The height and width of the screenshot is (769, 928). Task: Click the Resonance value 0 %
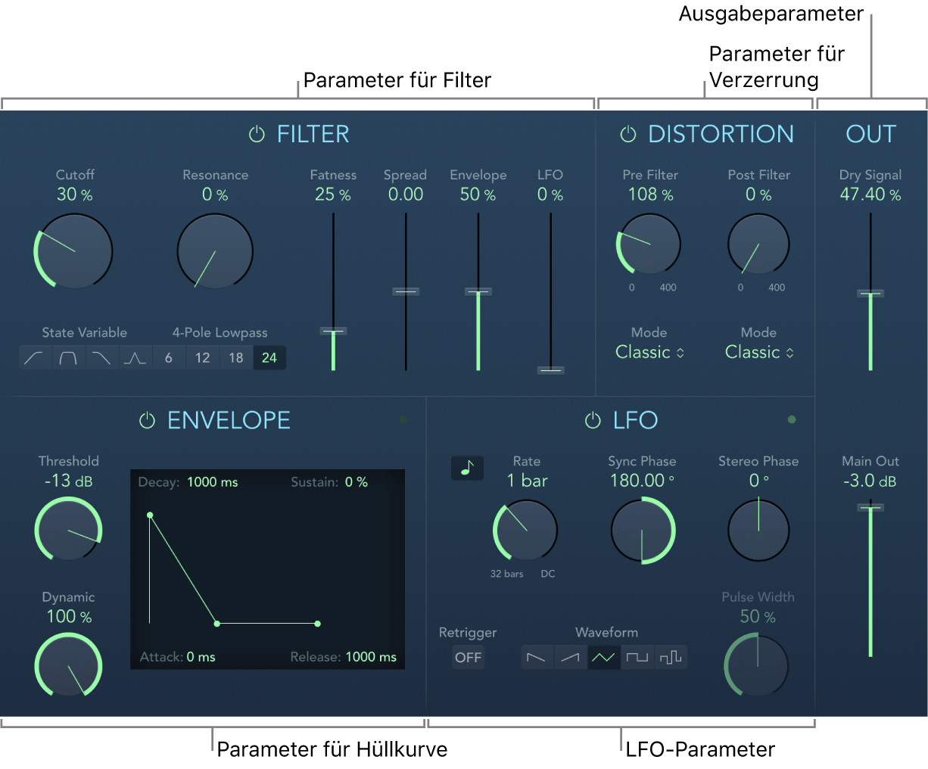pyautogui.click(x=215, y=195)
